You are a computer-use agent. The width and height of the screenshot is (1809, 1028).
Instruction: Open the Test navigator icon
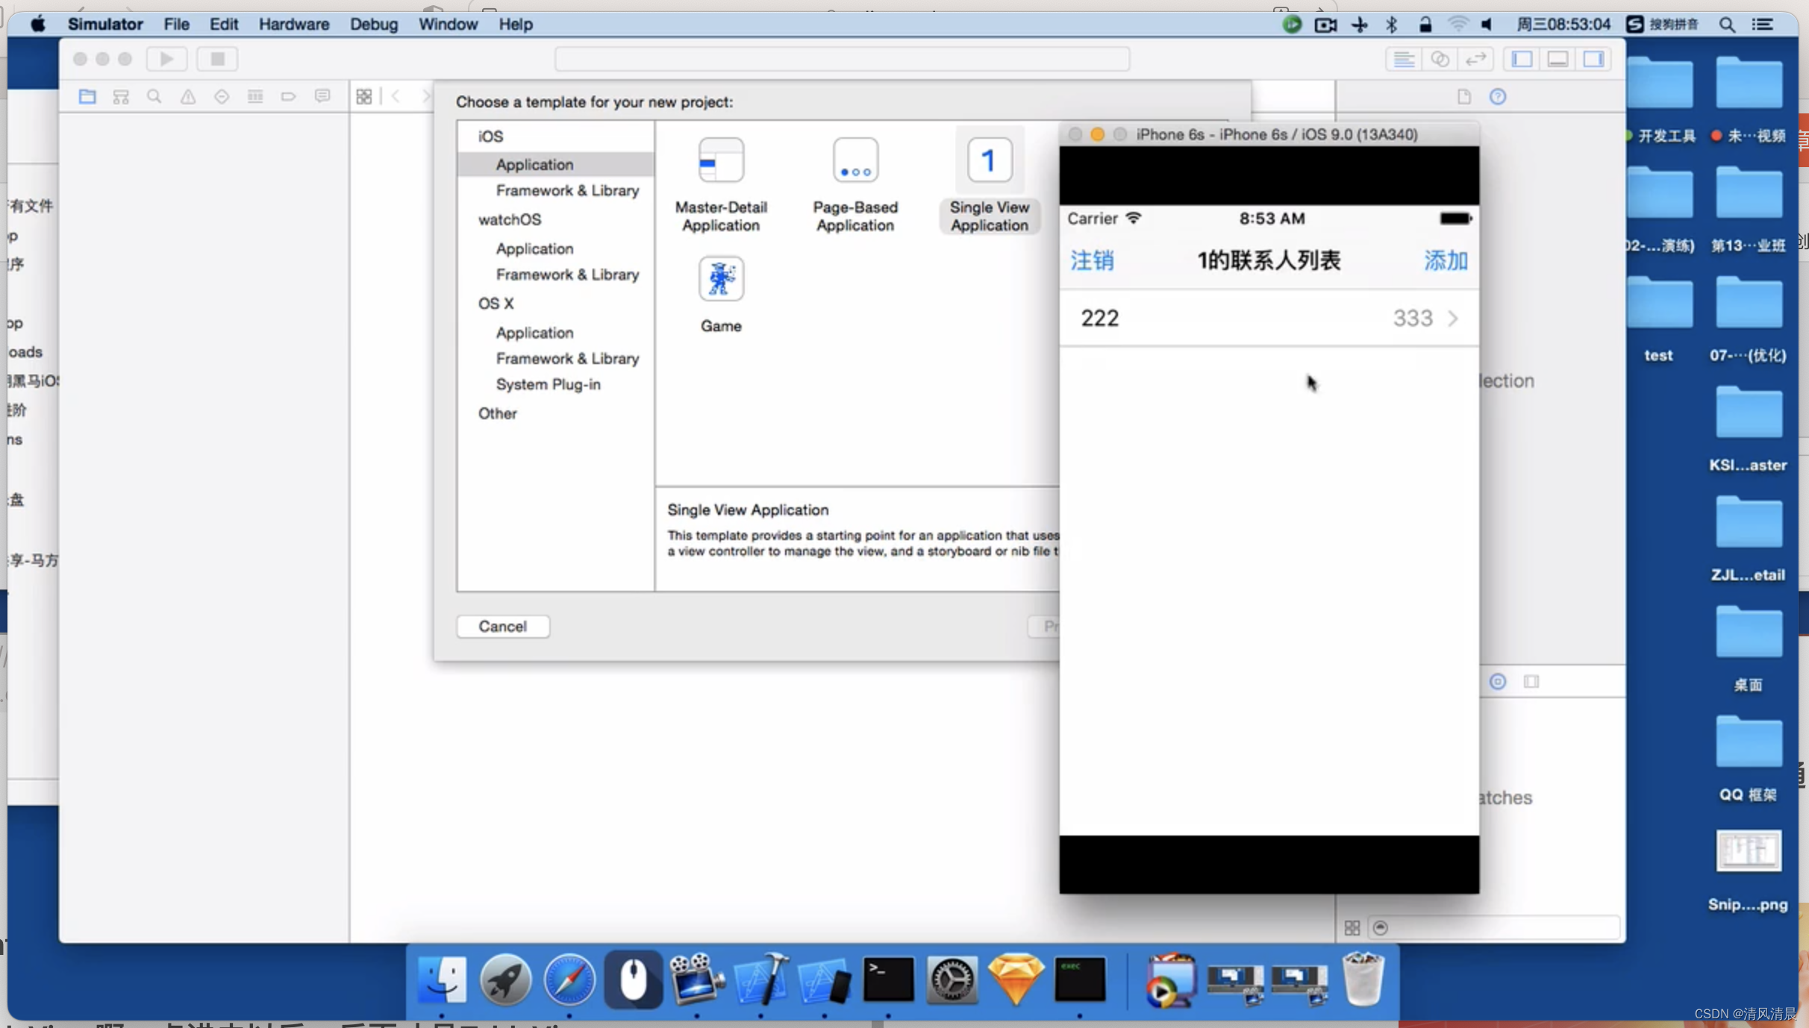(x=222, y=96)
